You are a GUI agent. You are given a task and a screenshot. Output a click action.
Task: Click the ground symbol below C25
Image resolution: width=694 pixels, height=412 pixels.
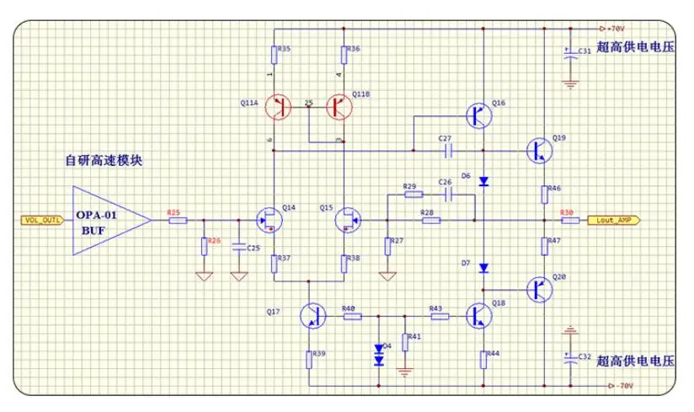point(239,276)
